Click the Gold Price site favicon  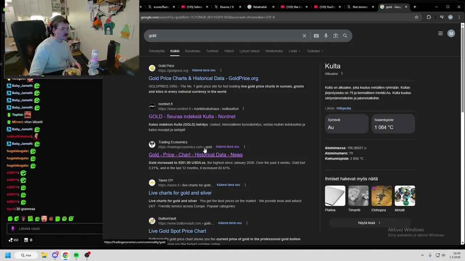[x=152, y=68]
